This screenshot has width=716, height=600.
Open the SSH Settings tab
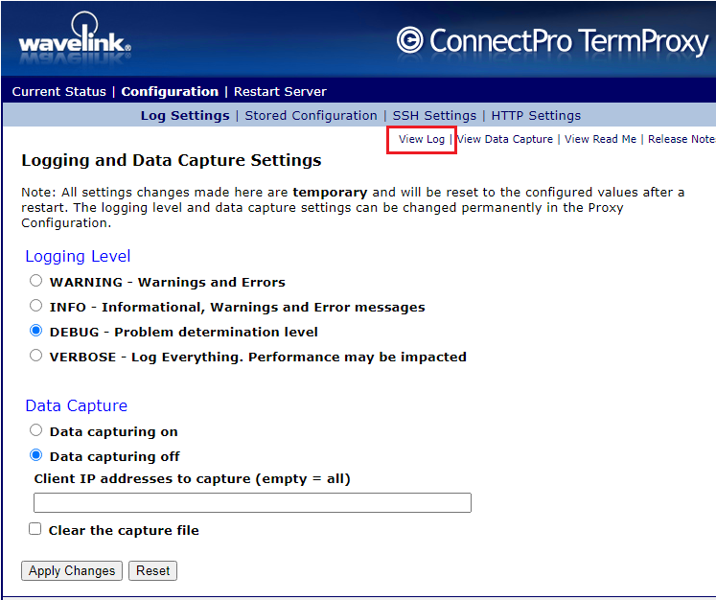pyautogui.click(x=434, y=116)
